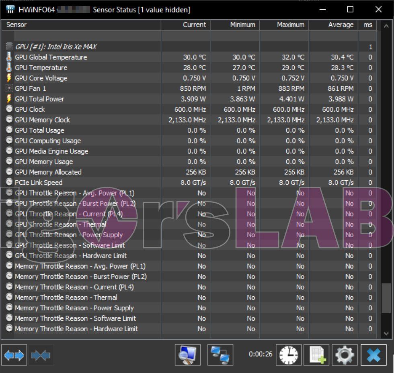Click the ms column header
Image resolution: width=394 pixels, height=373 pixels.
tap(367, 25)
